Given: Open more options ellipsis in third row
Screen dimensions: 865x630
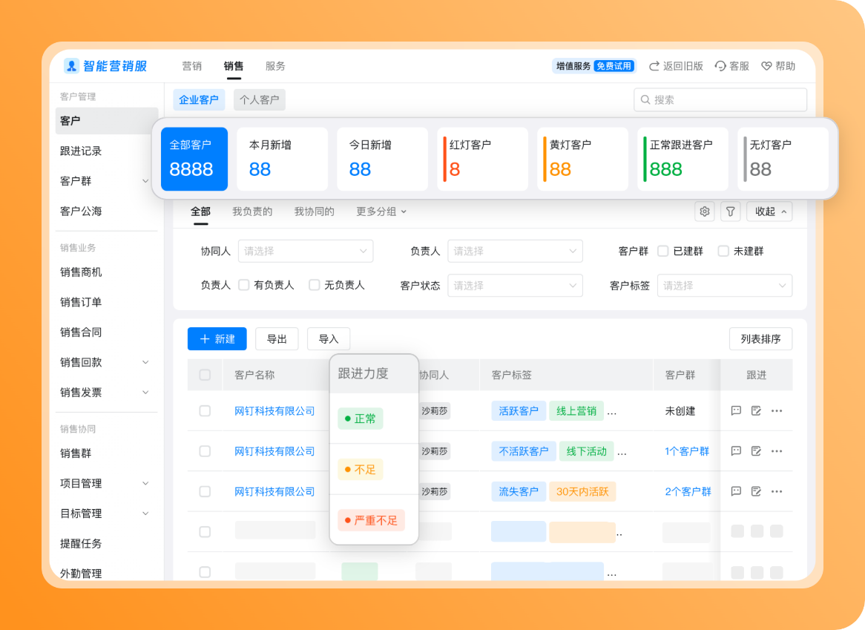Looking at the screenshot, I should point(777,491).
